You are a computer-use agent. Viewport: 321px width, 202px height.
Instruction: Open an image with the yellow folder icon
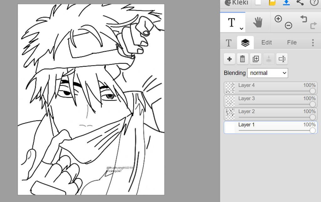(272, 3)
